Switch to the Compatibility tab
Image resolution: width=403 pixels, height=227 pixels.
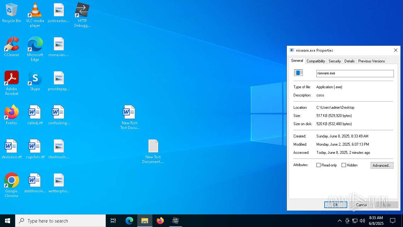(x=316, y=61)
